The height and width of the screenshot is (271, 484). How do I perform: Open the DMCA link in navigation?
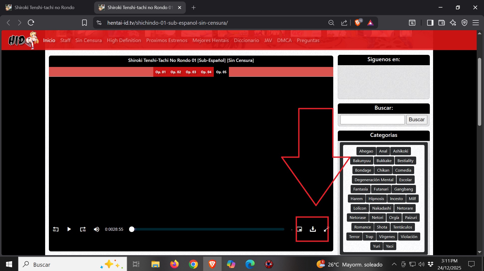(284, 40)
